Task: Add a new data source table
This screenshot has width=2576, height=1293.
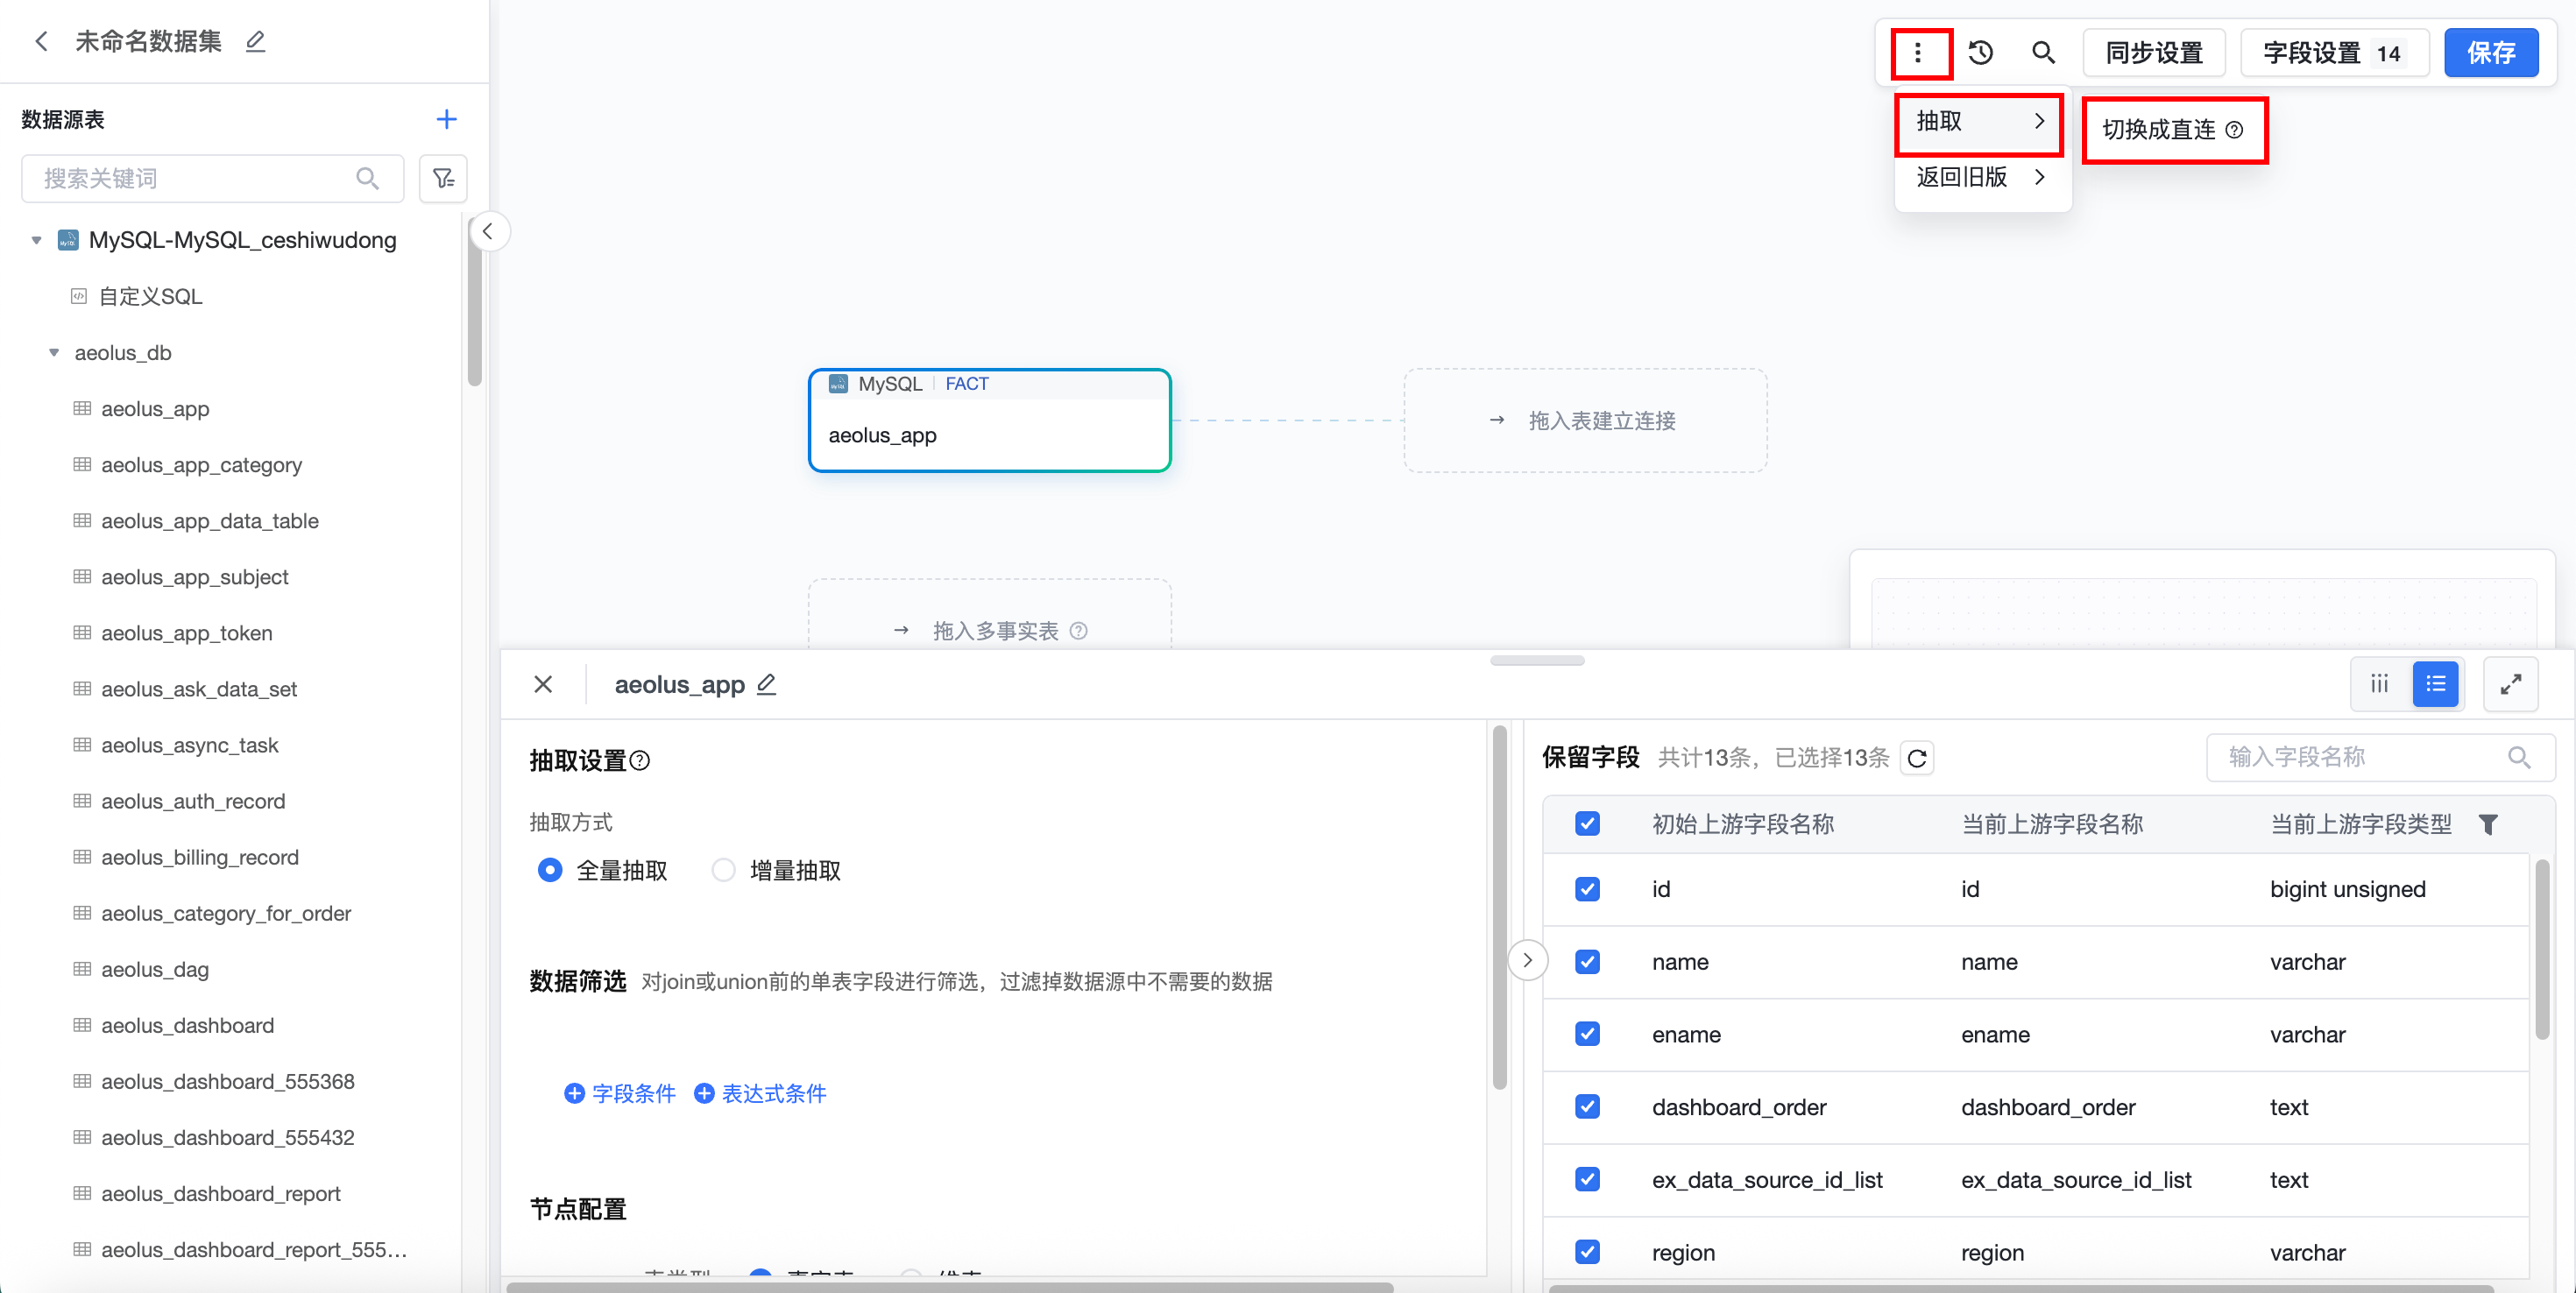Action: 446,120
